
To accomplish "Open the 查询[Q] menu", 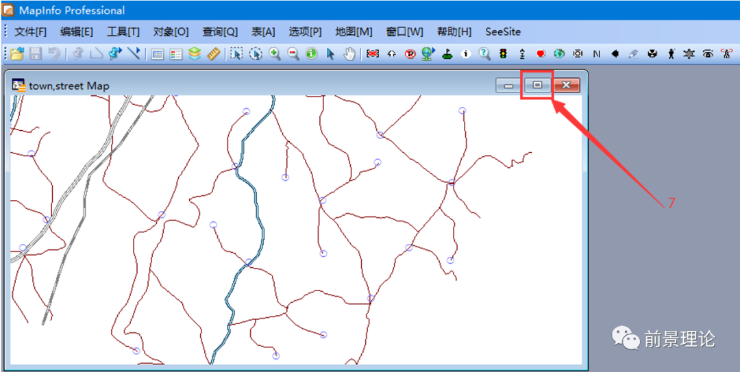I will coord(220,32).
